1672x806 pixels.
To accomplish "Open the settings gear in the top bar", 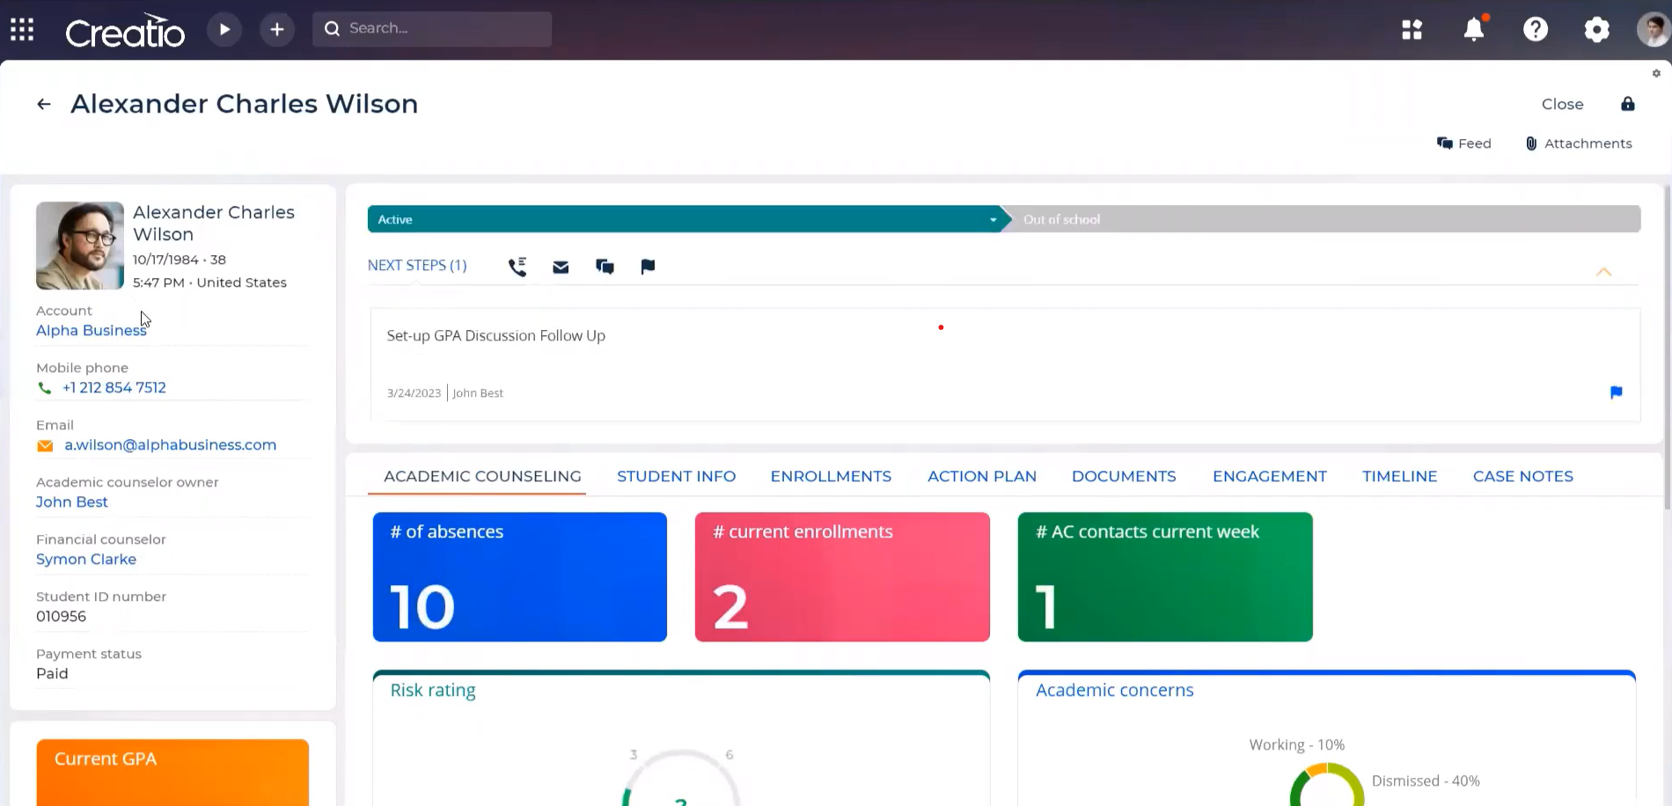I will [x=1596, y=29].
